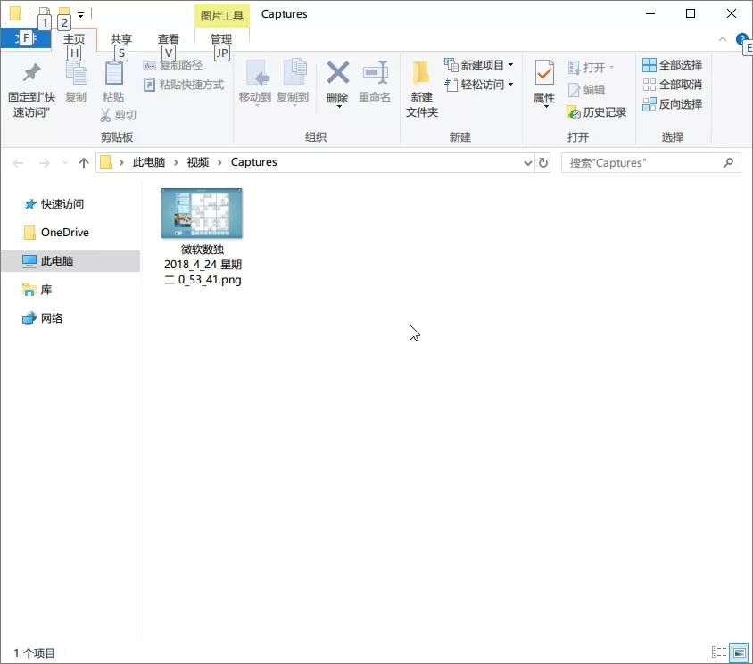Click Picture Tools (图片工具) contextual tab

pos(222,16)
